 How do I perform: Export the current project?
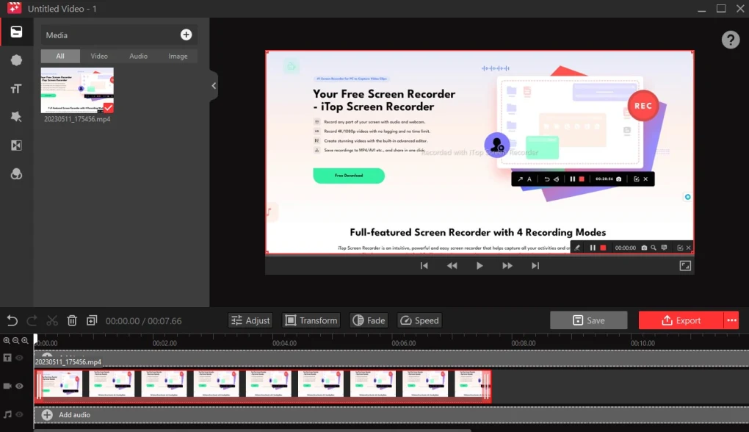click(681, 320)
